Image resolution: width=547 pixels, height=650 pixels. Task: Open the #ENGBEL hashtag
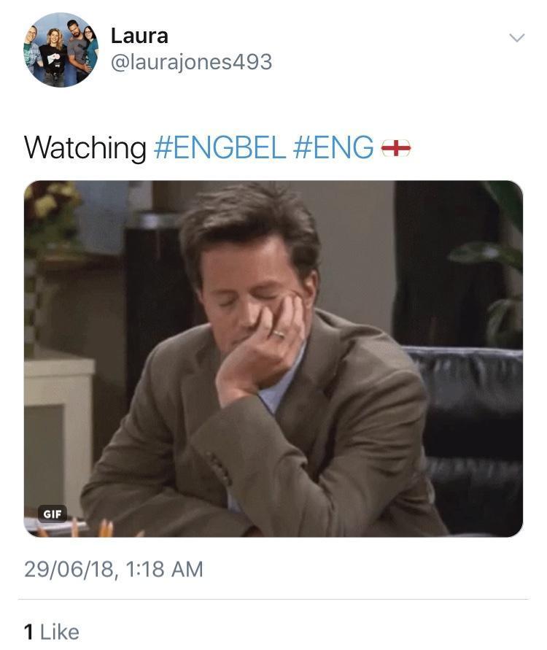(220, 147)
